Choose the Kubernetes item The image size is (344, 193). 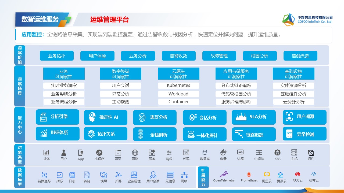point(178,86)
